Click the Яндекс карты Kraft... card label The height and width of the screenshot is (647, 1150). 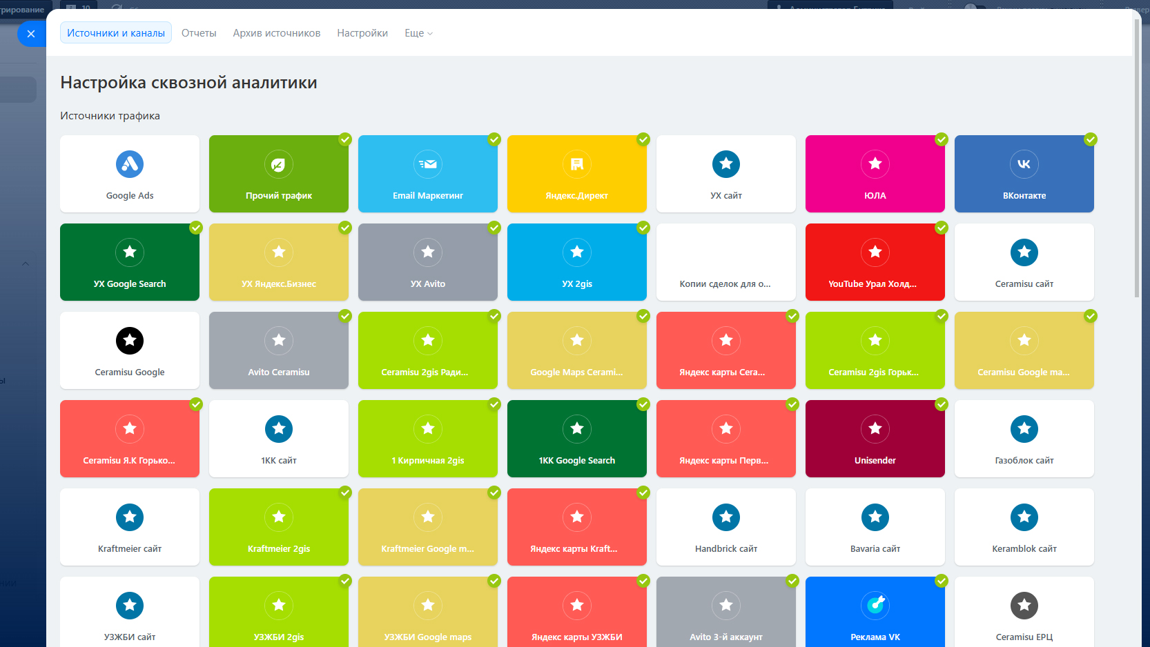point(574,549)
